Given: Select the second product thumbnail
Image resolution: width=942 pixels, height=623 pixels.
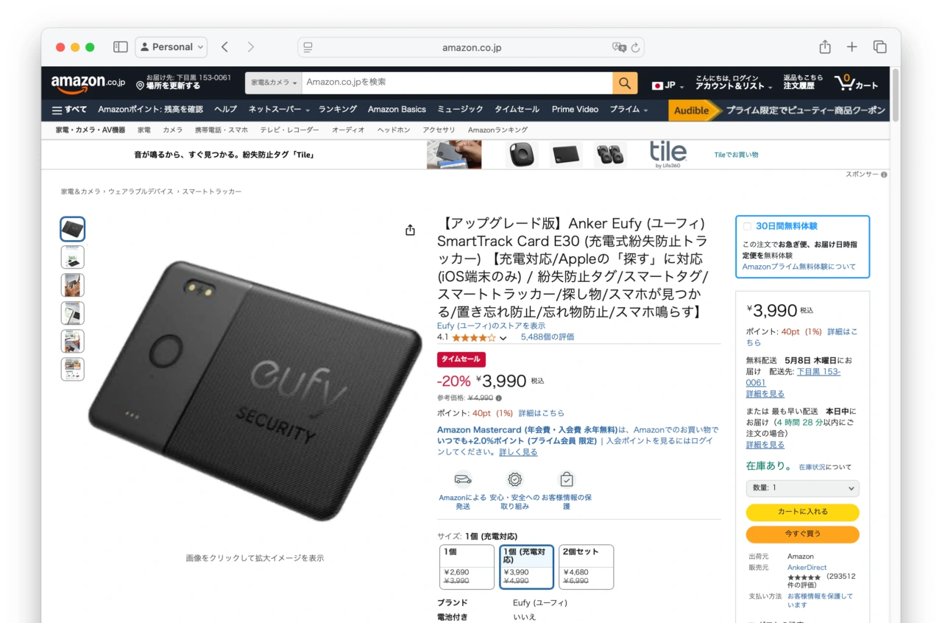Looking at the screenshot, I should tap(73, 257).
